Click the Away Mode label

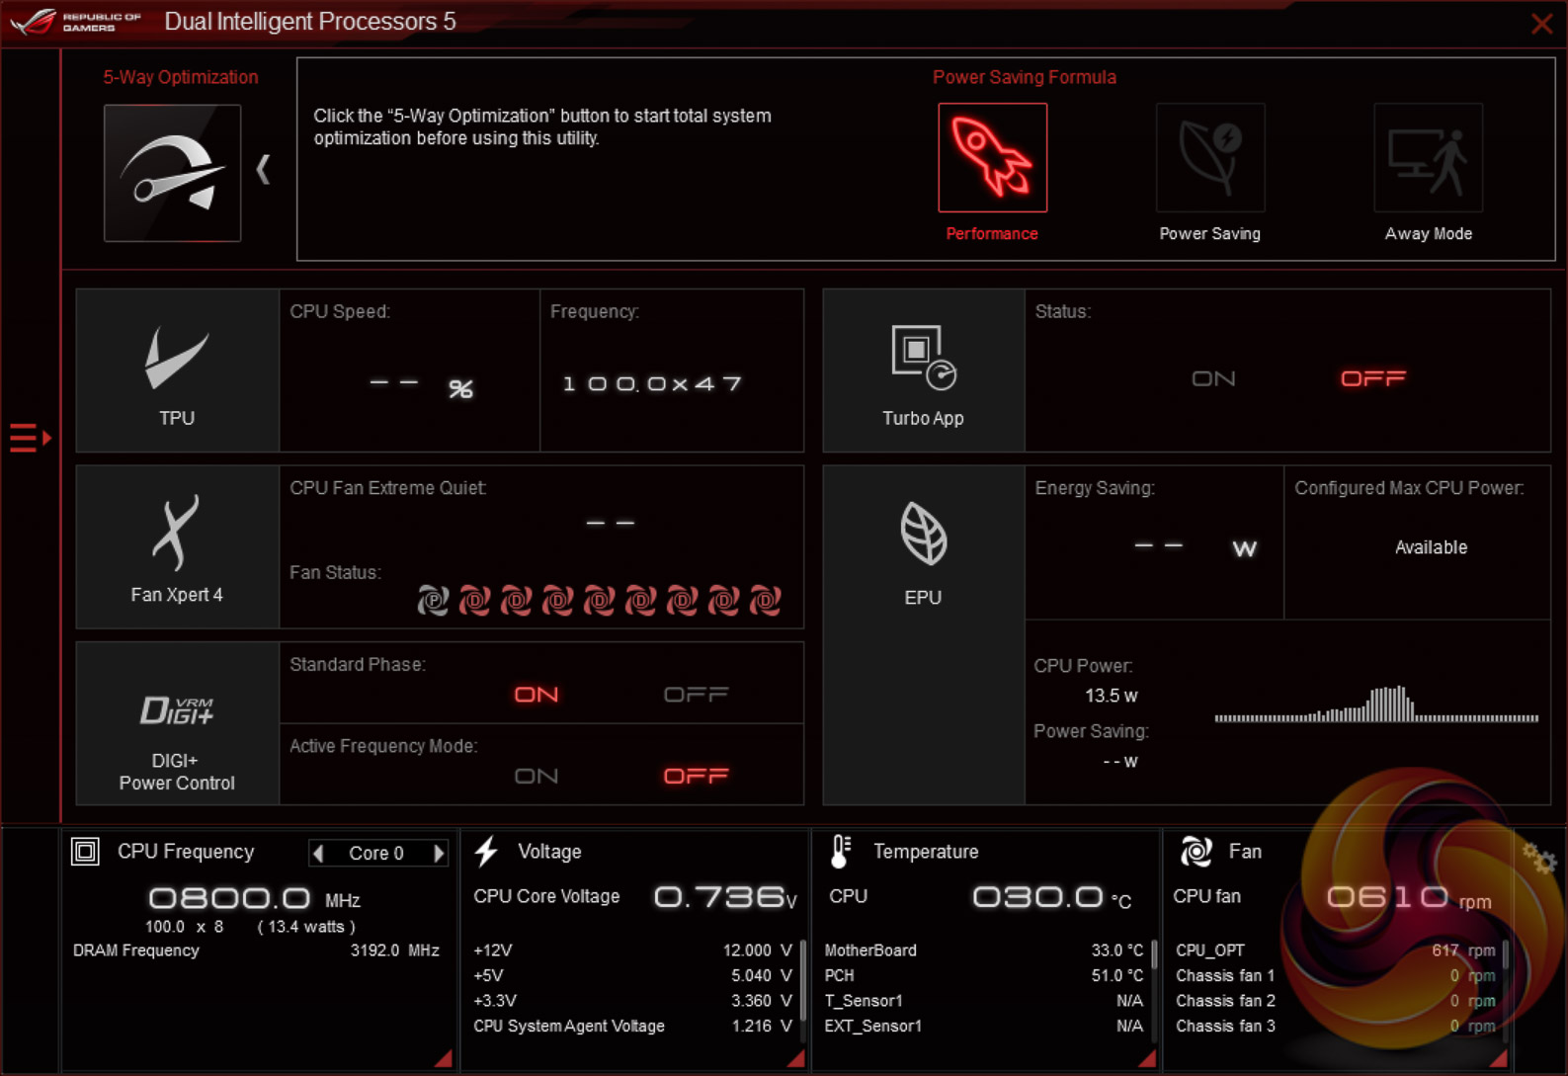pyautogui.click(x=1429, y=234)
